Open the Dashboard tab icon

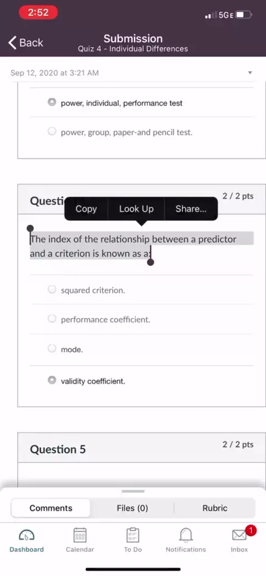click(27, 535)
